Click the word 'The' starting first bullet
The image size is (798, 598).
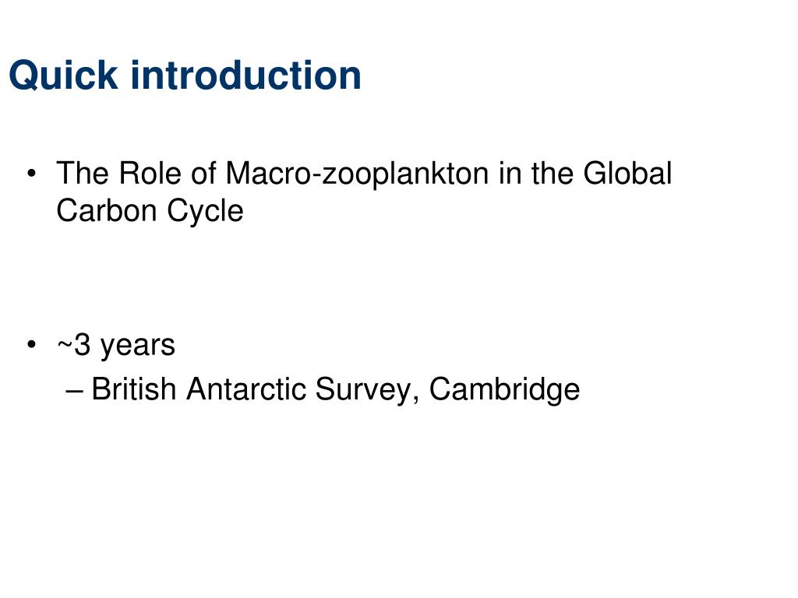point(83,173)
